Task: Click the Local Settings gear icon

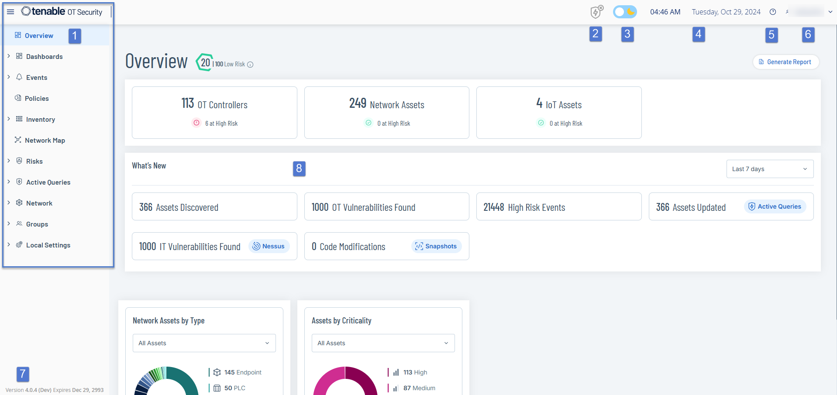Action: [19, 245]
